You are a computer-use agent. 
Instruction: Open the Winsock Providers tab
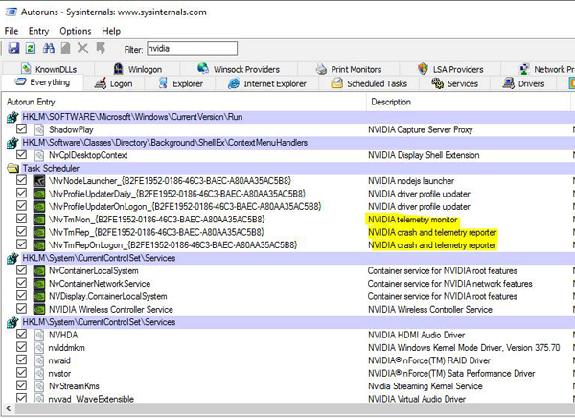(x=239, y=69)
